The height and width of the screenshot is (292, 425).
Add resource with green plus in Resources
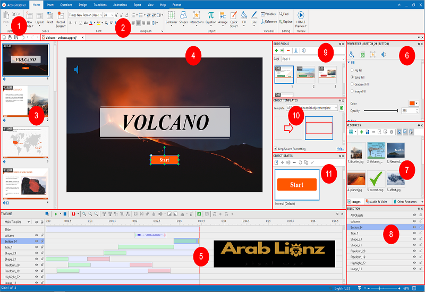pos(361,132)
